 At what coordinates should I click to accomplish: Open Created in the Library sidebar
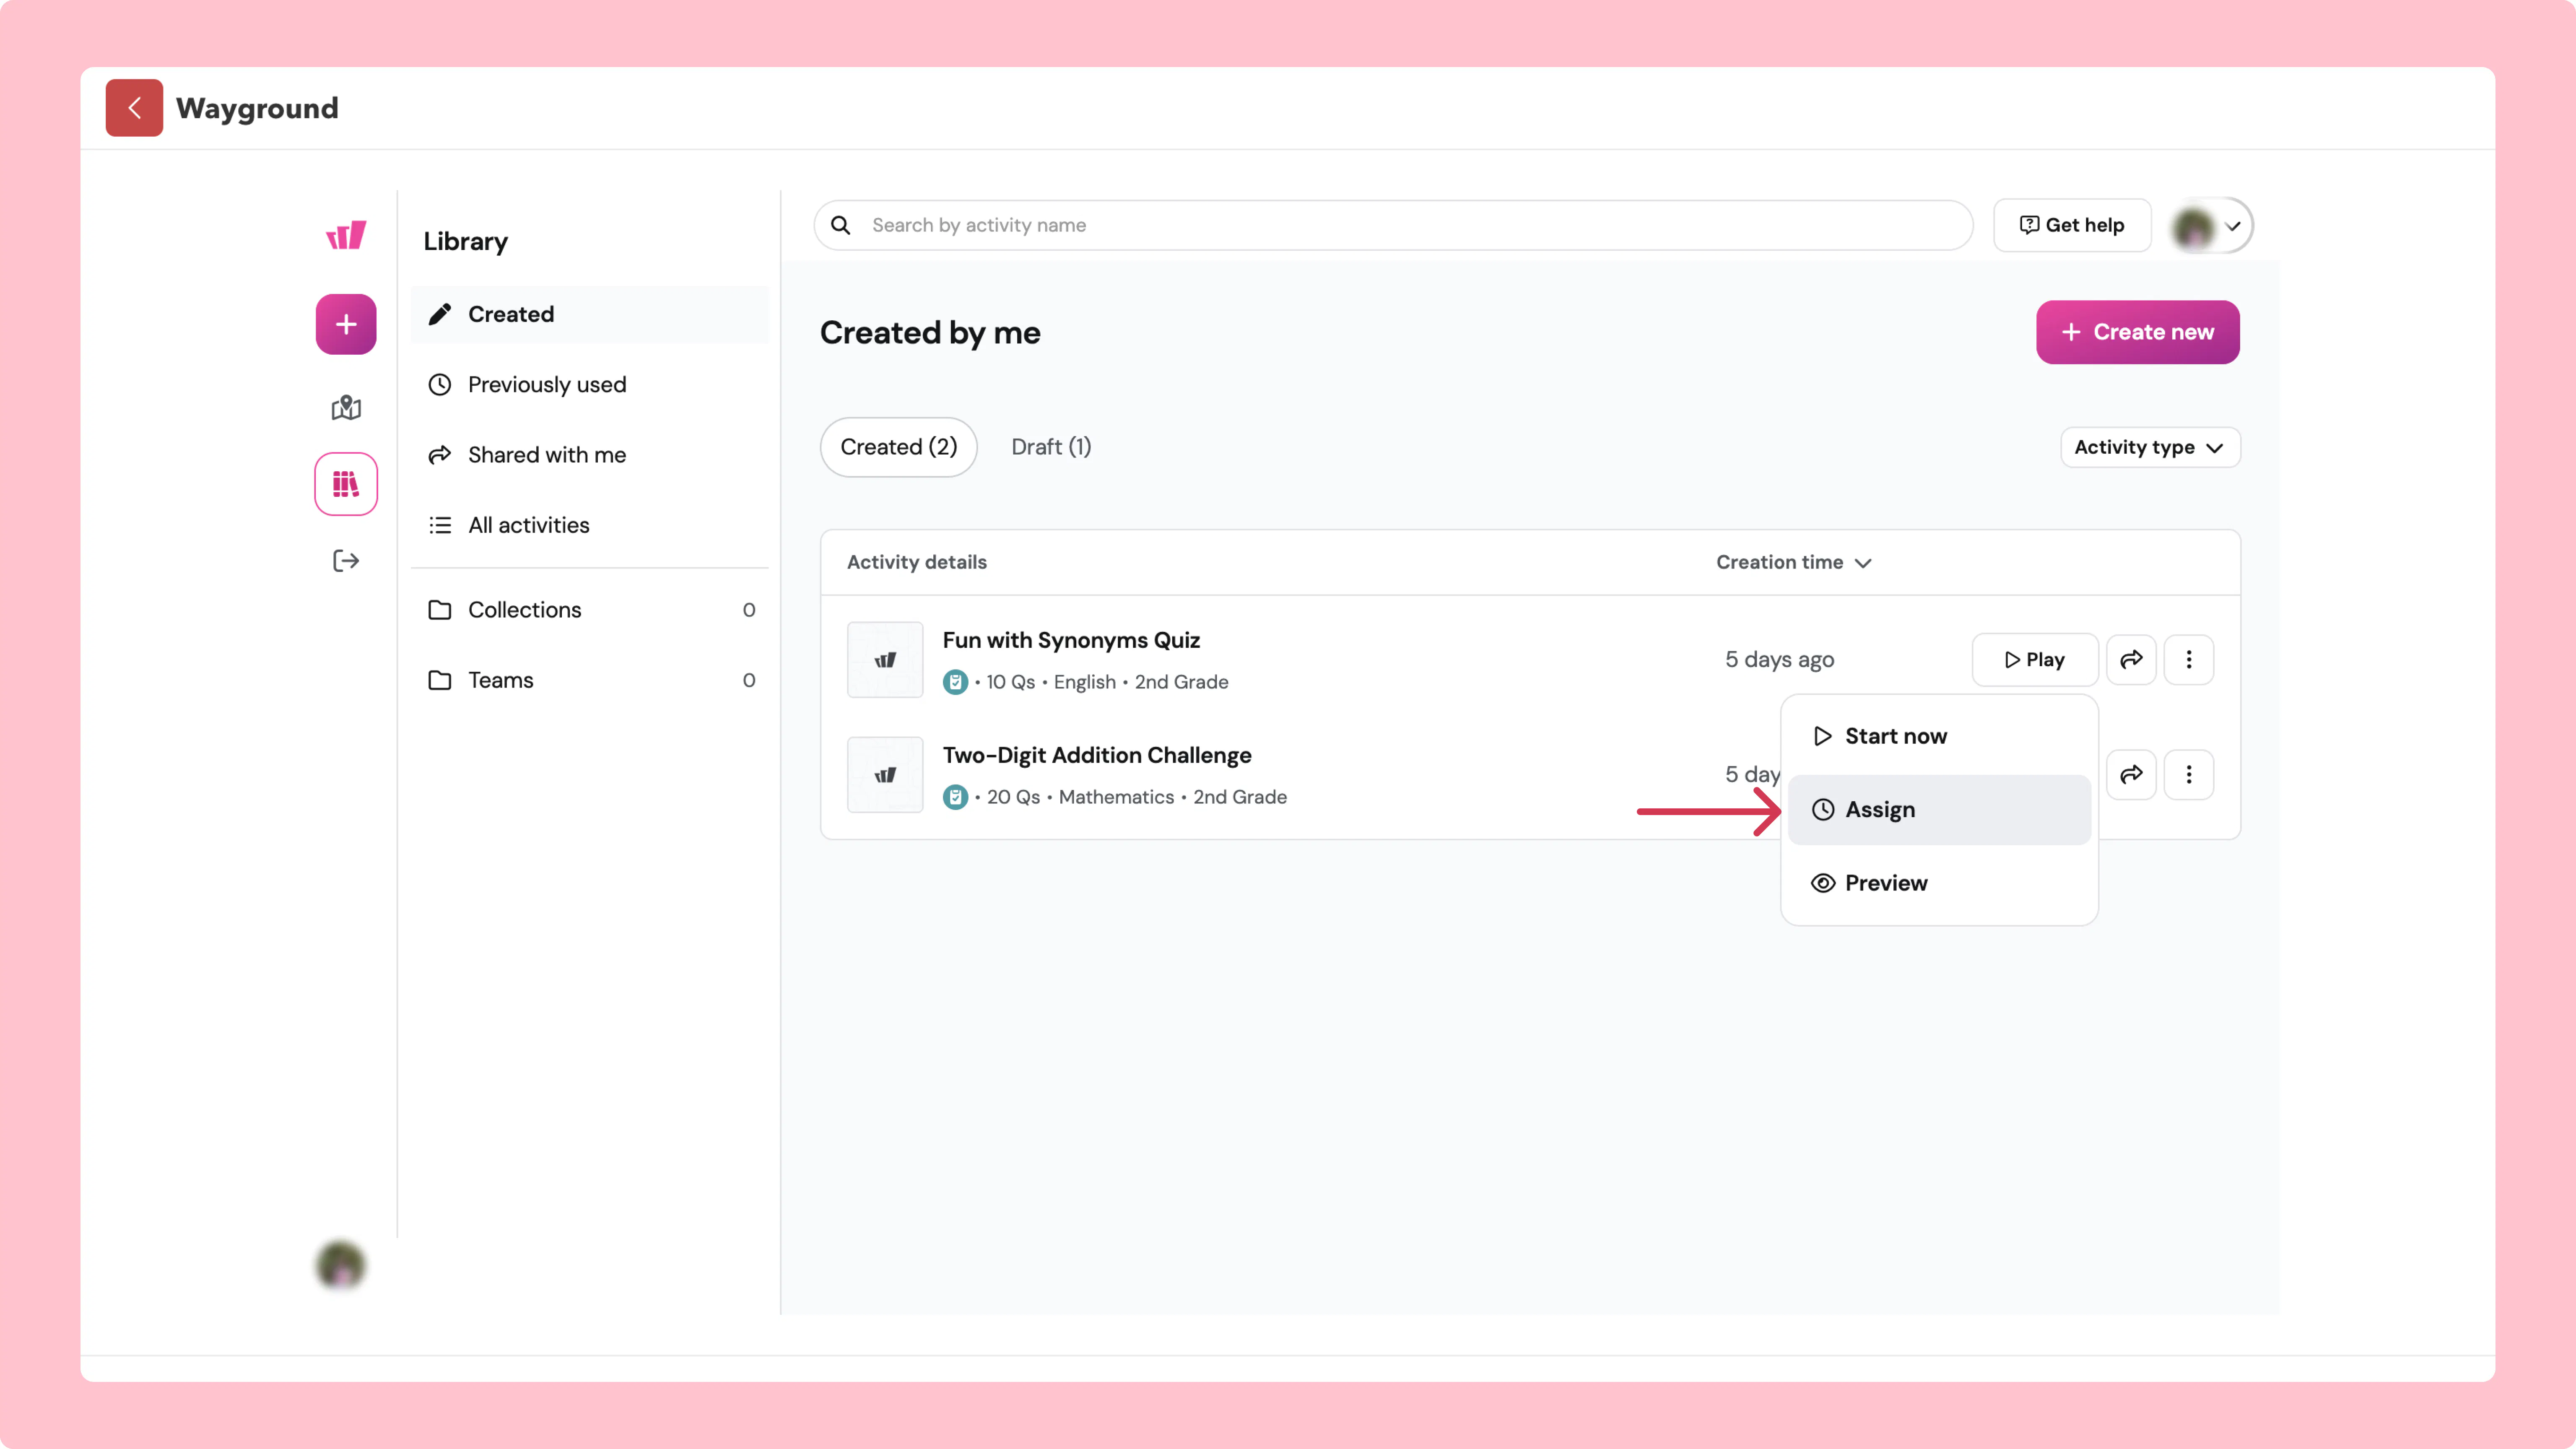(x=589, y=314)
